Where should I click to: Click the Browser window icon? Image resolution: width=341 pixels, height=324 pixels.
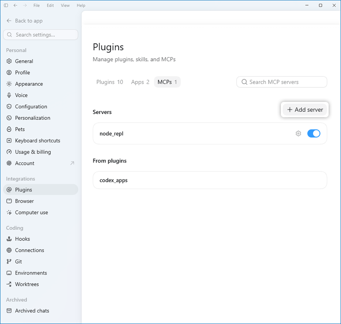tap(9, 201)
